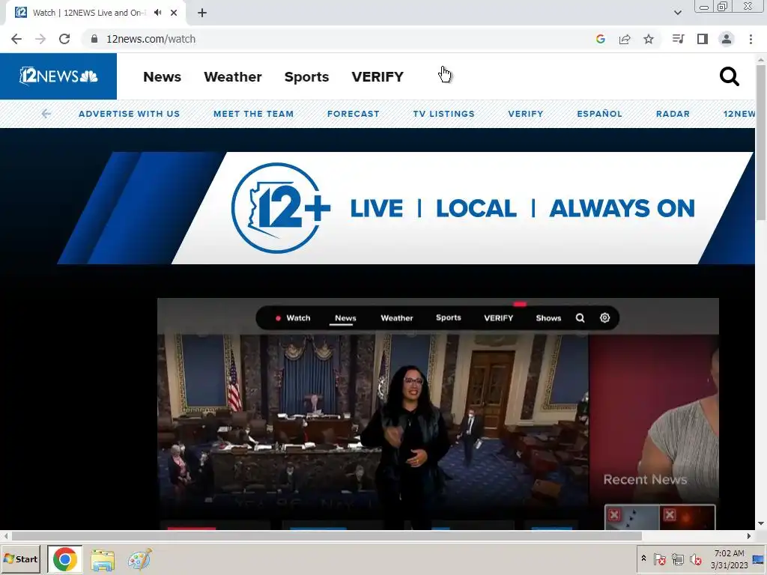Viewport: 767px width, 575px height.
Task: Open the ESPAÑOL link
Action: coord(599,114)
